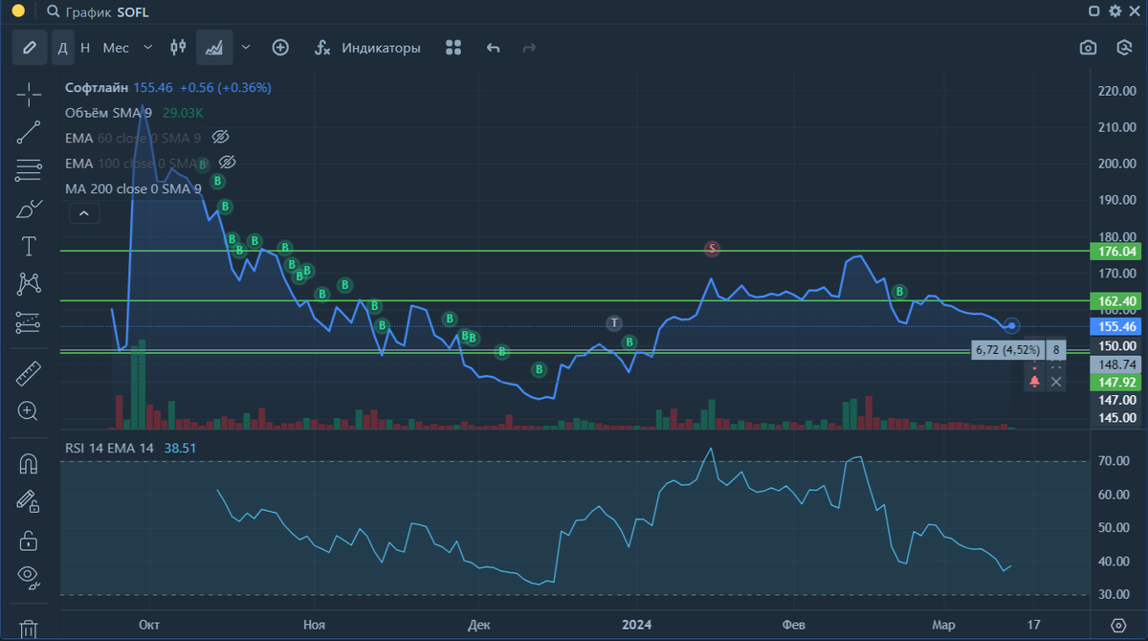Select the trend line drawing tool
Image resolution: width=1148 pixels, height=641 pixels.
pyautogui.click(x=29, y=132)
